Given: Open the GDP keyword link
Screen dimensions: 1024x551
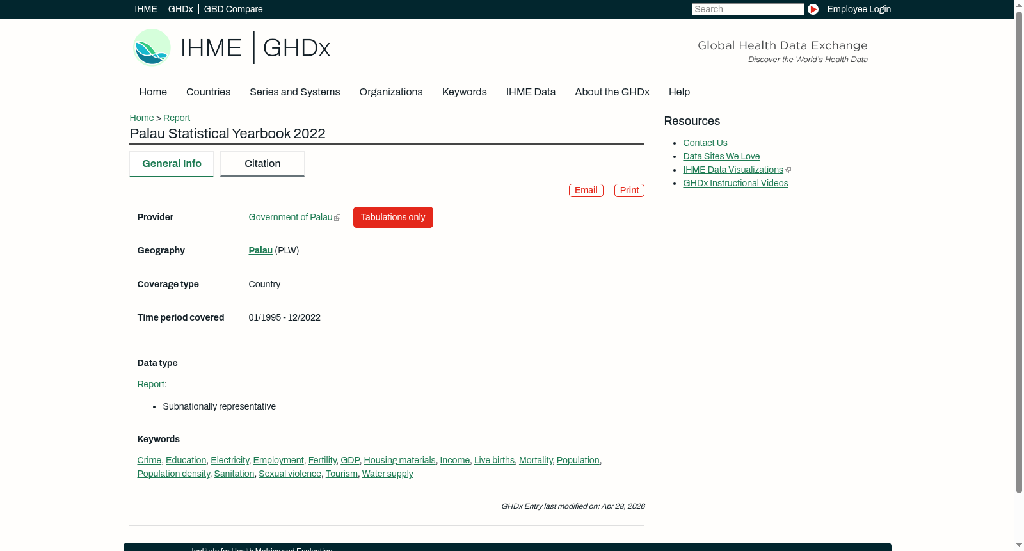Looking at the screenshot, I should [350, 461].
